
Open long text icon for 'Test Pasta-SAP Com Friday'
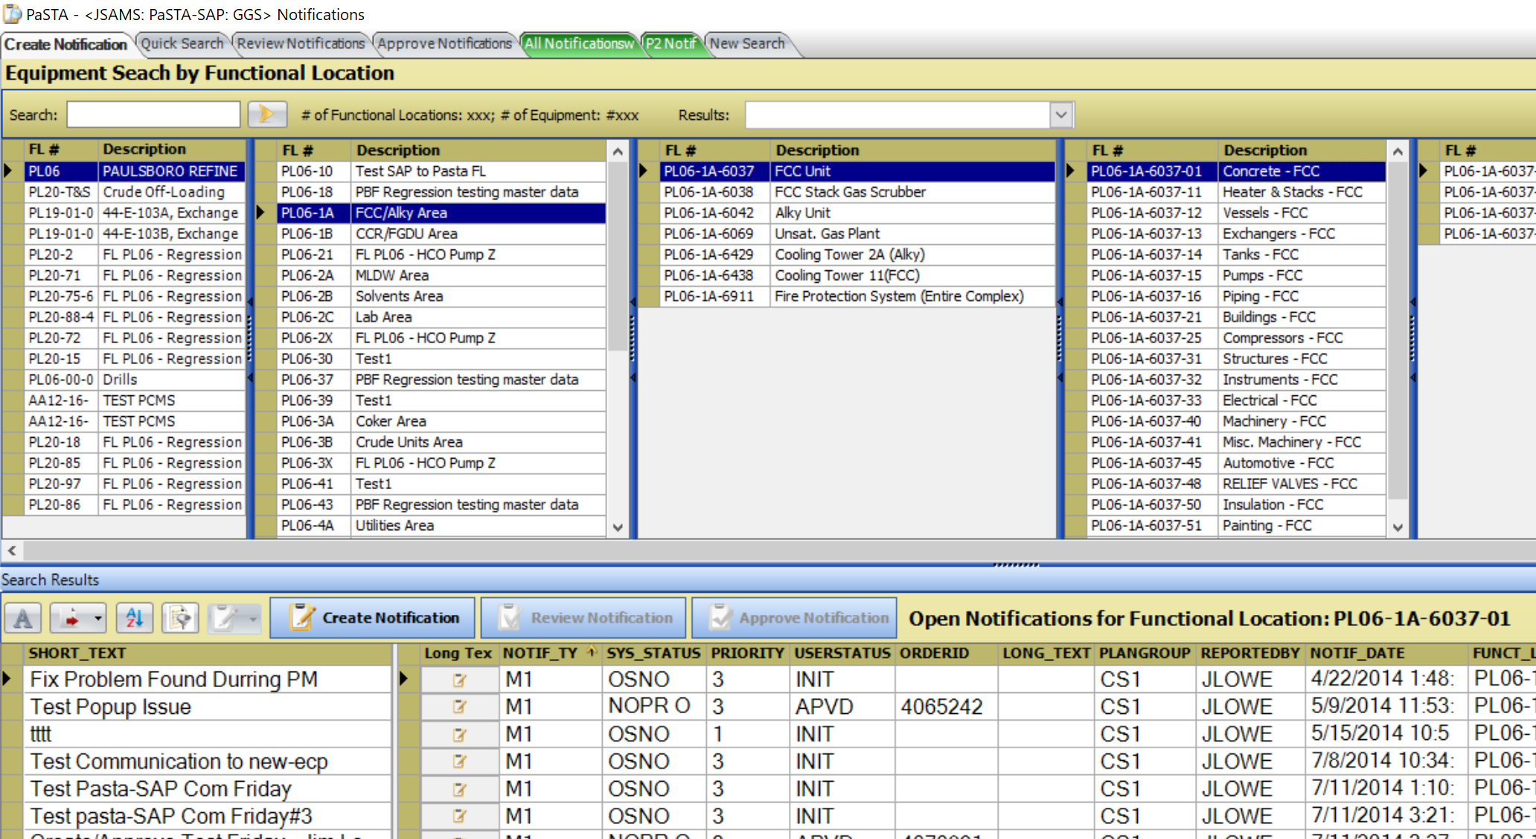[x=459, y=788]
